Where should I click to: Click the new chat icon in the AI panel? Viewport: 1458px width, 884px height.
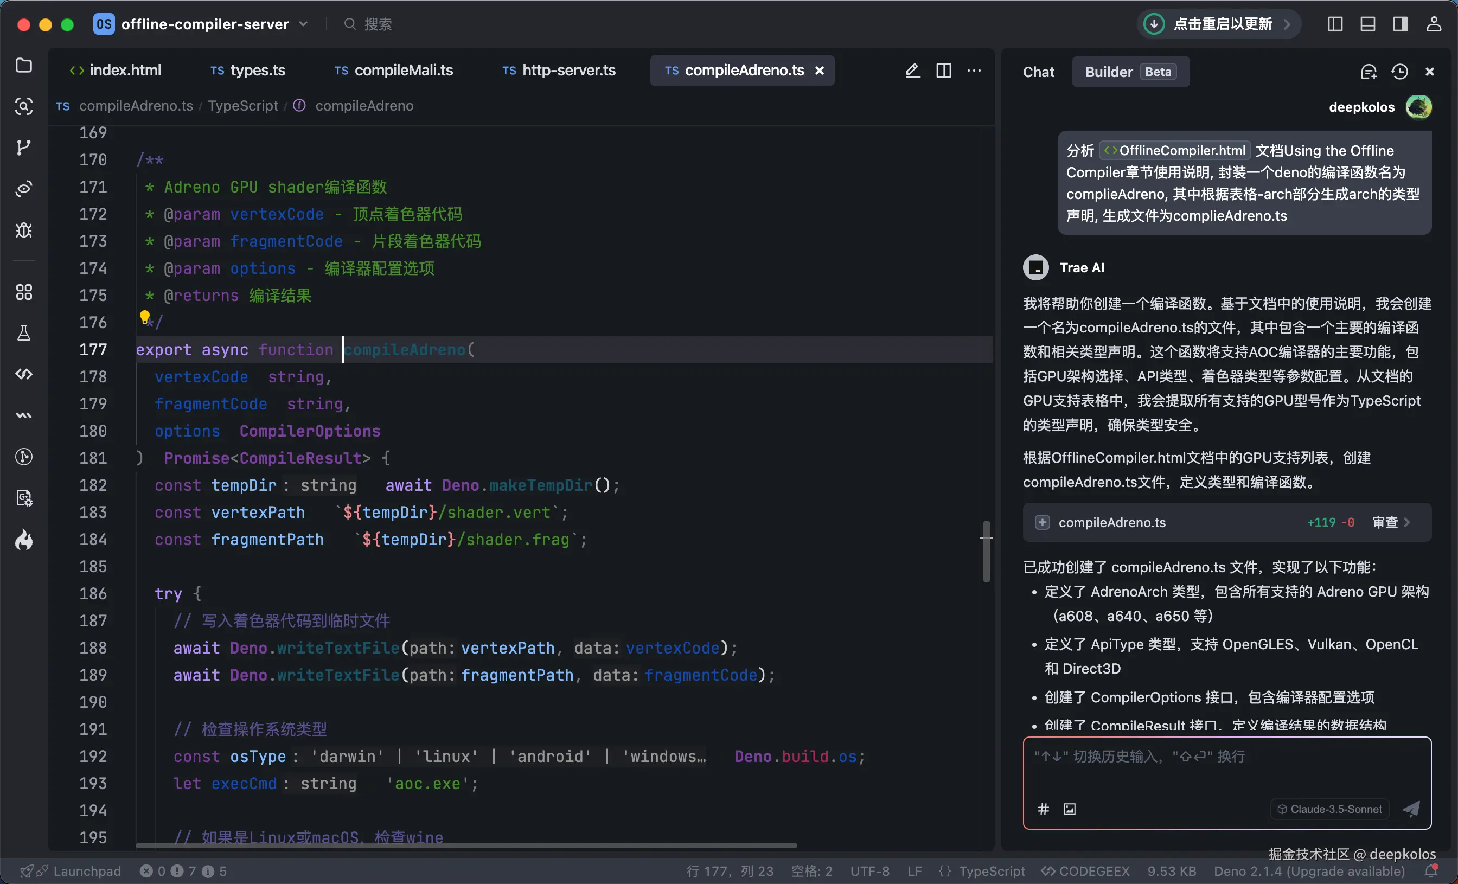pos(1369,72)
